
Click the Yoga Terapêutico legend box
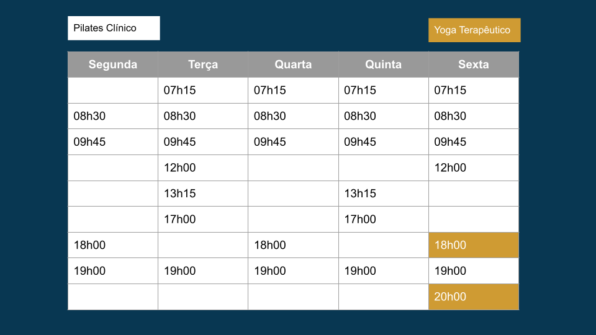click(x=474, y=30)
